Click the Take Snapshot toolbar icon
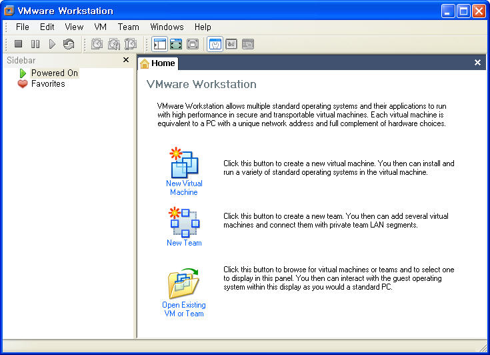The height and width of the screenshot is (355, 490). tap(97, 44)
